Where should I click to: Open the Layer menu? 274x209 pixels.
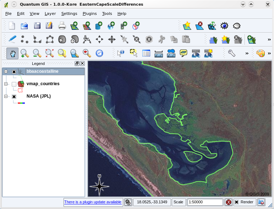tap(50, 13)
